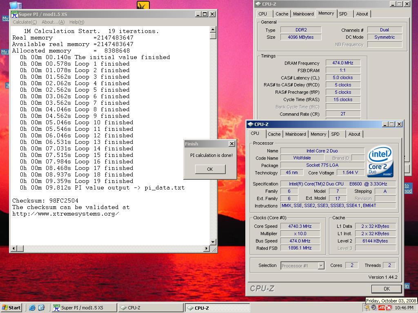Open the Windows Start menu

tap(11, 308)
